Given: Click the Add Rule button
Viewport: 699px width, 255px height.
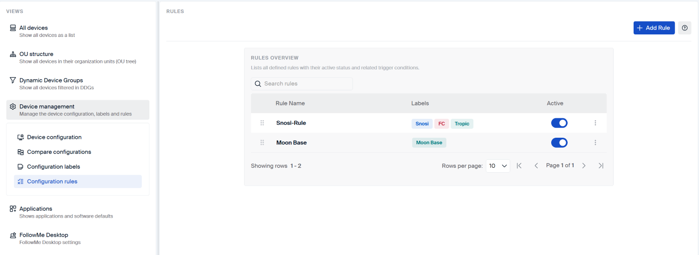Looking at the screenshot, I should [654, 28].
